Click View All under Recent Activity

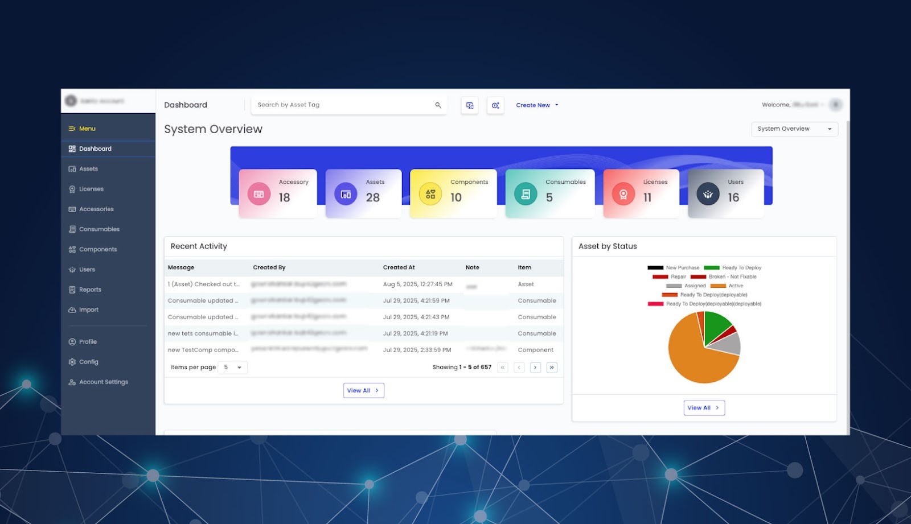tap(363, 390)
